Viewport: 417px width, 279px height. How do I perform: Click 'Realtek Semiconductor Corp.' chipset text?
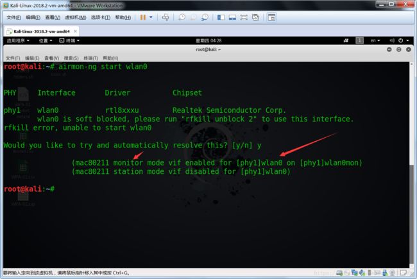click(x=229, y=110)
